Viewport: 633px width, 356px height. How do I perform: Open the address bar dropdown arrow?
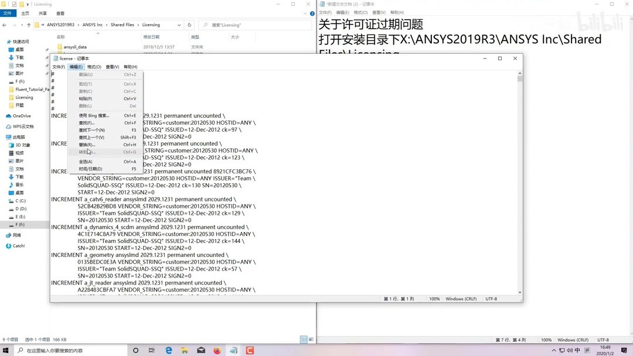coord(179,25)
